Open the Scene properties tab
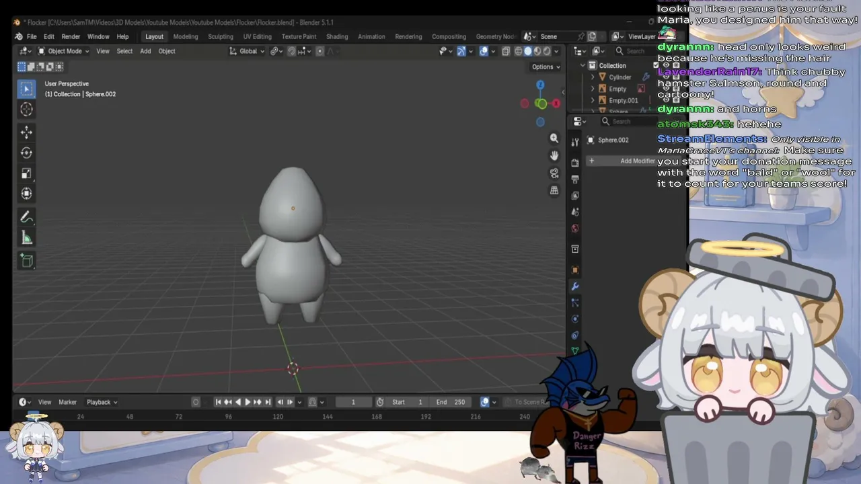 coord(575,212)
